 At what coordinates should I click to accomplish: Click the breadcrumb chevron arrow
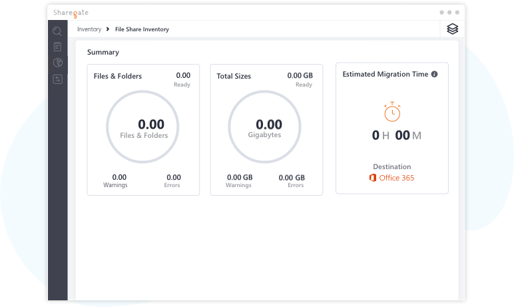click(x=107, y=29)
